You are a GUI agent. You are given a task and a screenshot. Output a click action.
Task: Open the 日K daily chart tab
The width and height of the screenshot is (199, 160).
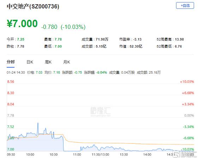point(30,62)
